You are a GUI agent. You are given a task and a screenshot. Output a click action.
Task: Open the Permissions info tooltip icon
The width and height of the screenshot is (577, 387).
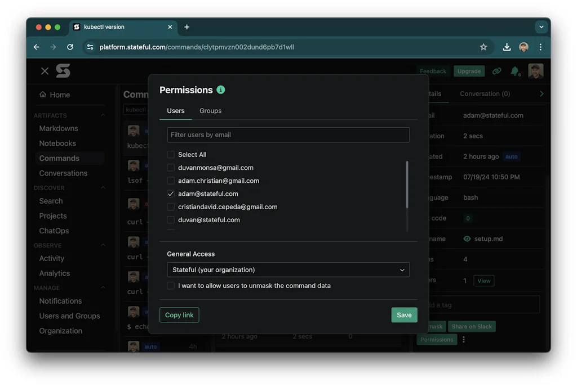(220, 89)
